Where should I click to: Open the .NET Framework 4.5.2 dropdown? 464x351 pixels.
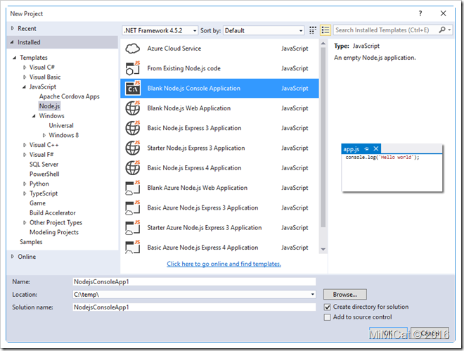tap(160, 30)
